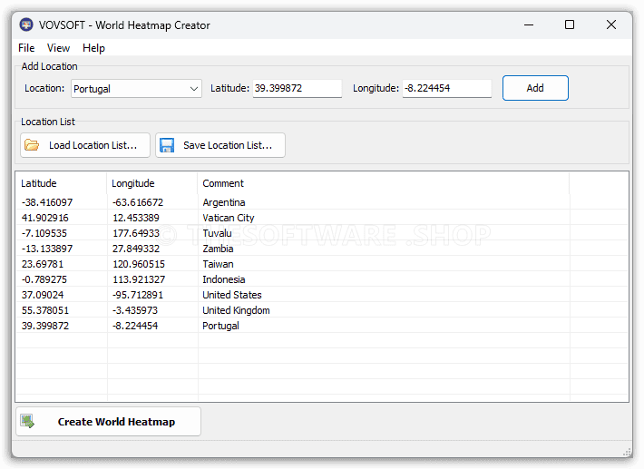The height and width of the screenshot is (469, 644).
Task: Open the File menu
Action: pyautogui.click(x=26, y=48)
